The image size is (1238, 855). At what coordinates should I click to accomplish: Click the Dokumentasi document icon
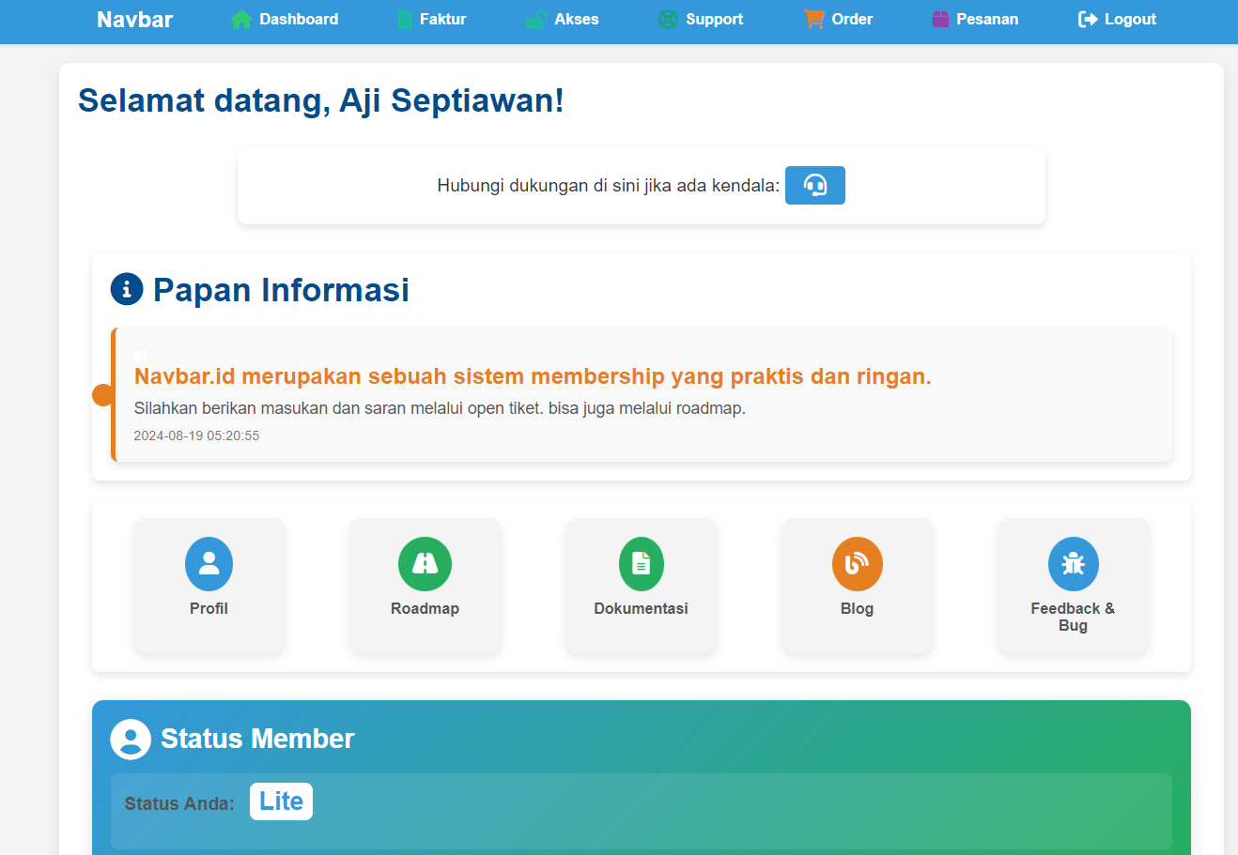click(641, 563)
